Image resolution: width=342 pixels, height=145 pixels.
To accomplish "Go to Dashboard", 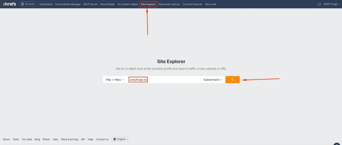I will pyautogui.click(x=46, y=4).
